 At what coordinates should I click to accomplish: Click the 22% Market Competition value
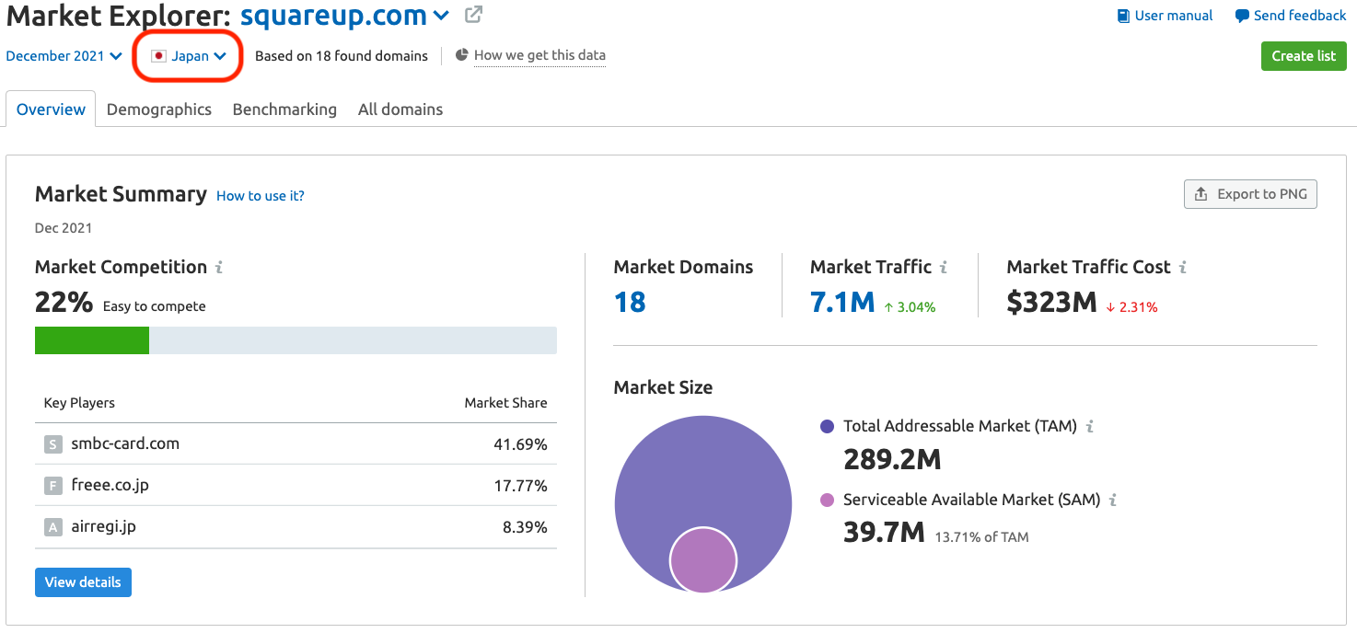tap(64, 303)
